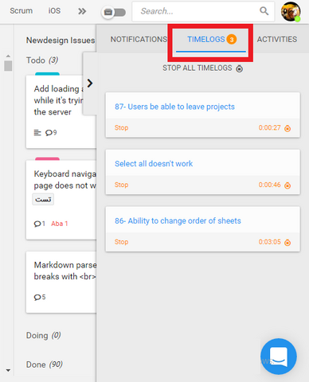Click the stopwatch icon beside Stop All Timelogs
Screen dimensions: 309x382
pyautogui.click(x=240, y=68)
